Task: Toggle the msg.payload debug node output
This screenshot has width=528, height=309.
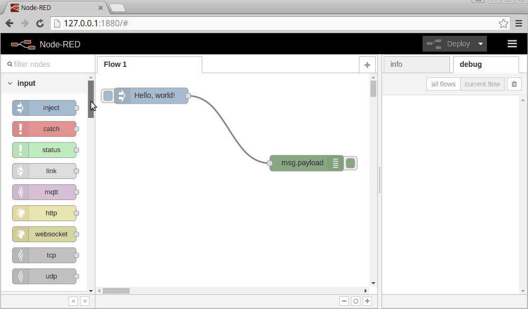Action: click(350, 163)
